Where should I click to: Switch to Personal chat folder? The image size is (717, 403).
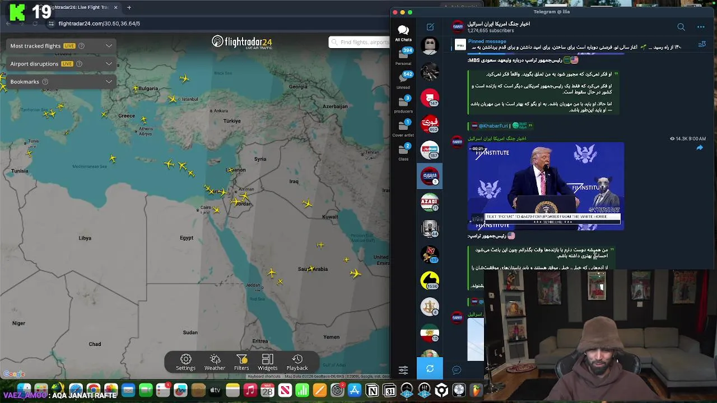pyautogui.click(x=403, y=57)
